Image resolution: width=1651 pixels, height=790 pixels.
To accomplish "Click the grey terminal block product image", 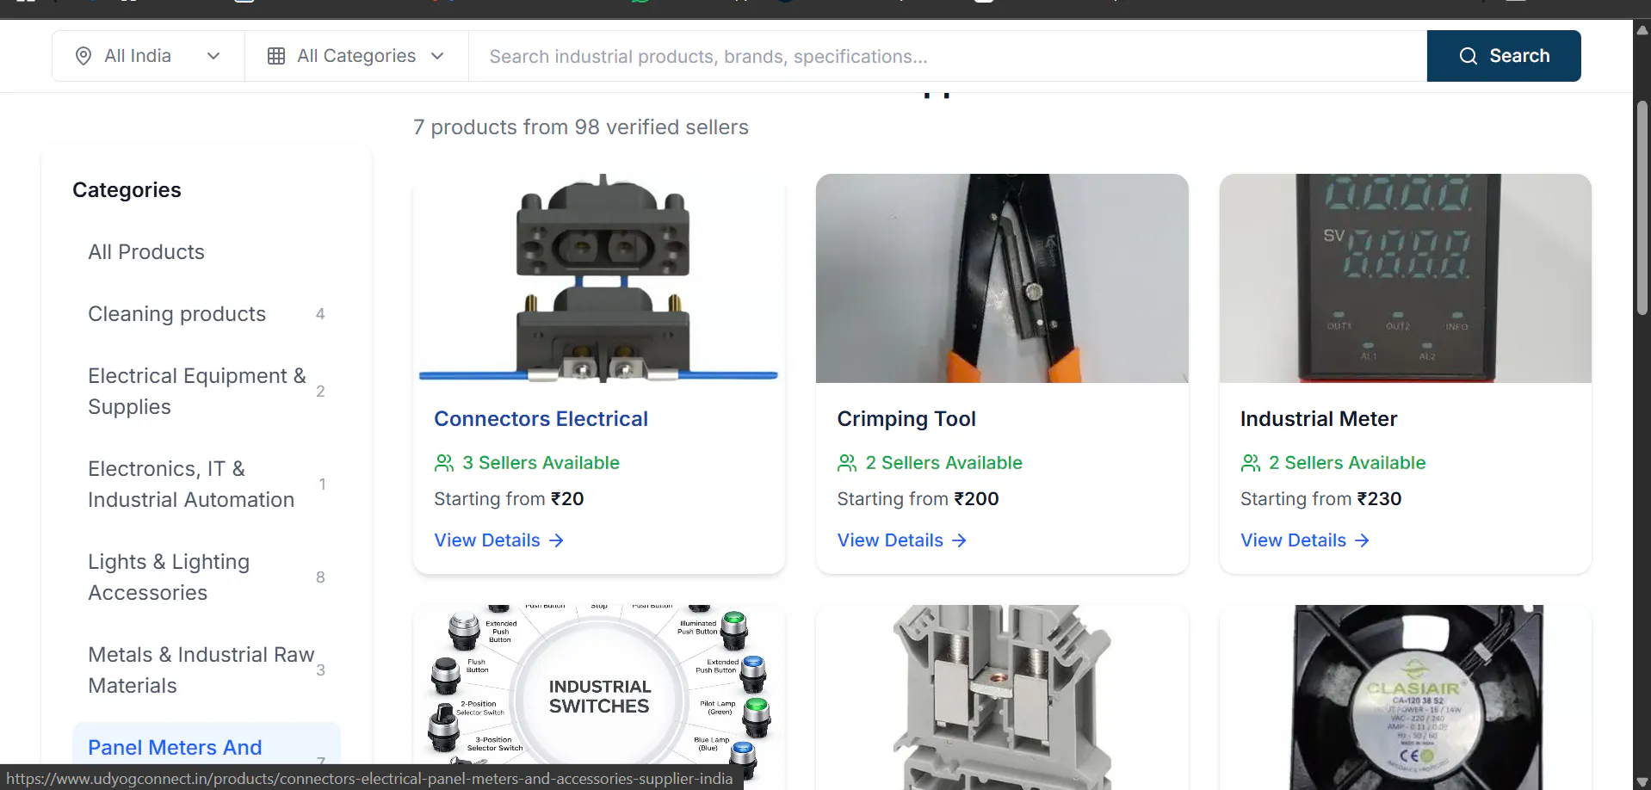I will click(1002, 697).
